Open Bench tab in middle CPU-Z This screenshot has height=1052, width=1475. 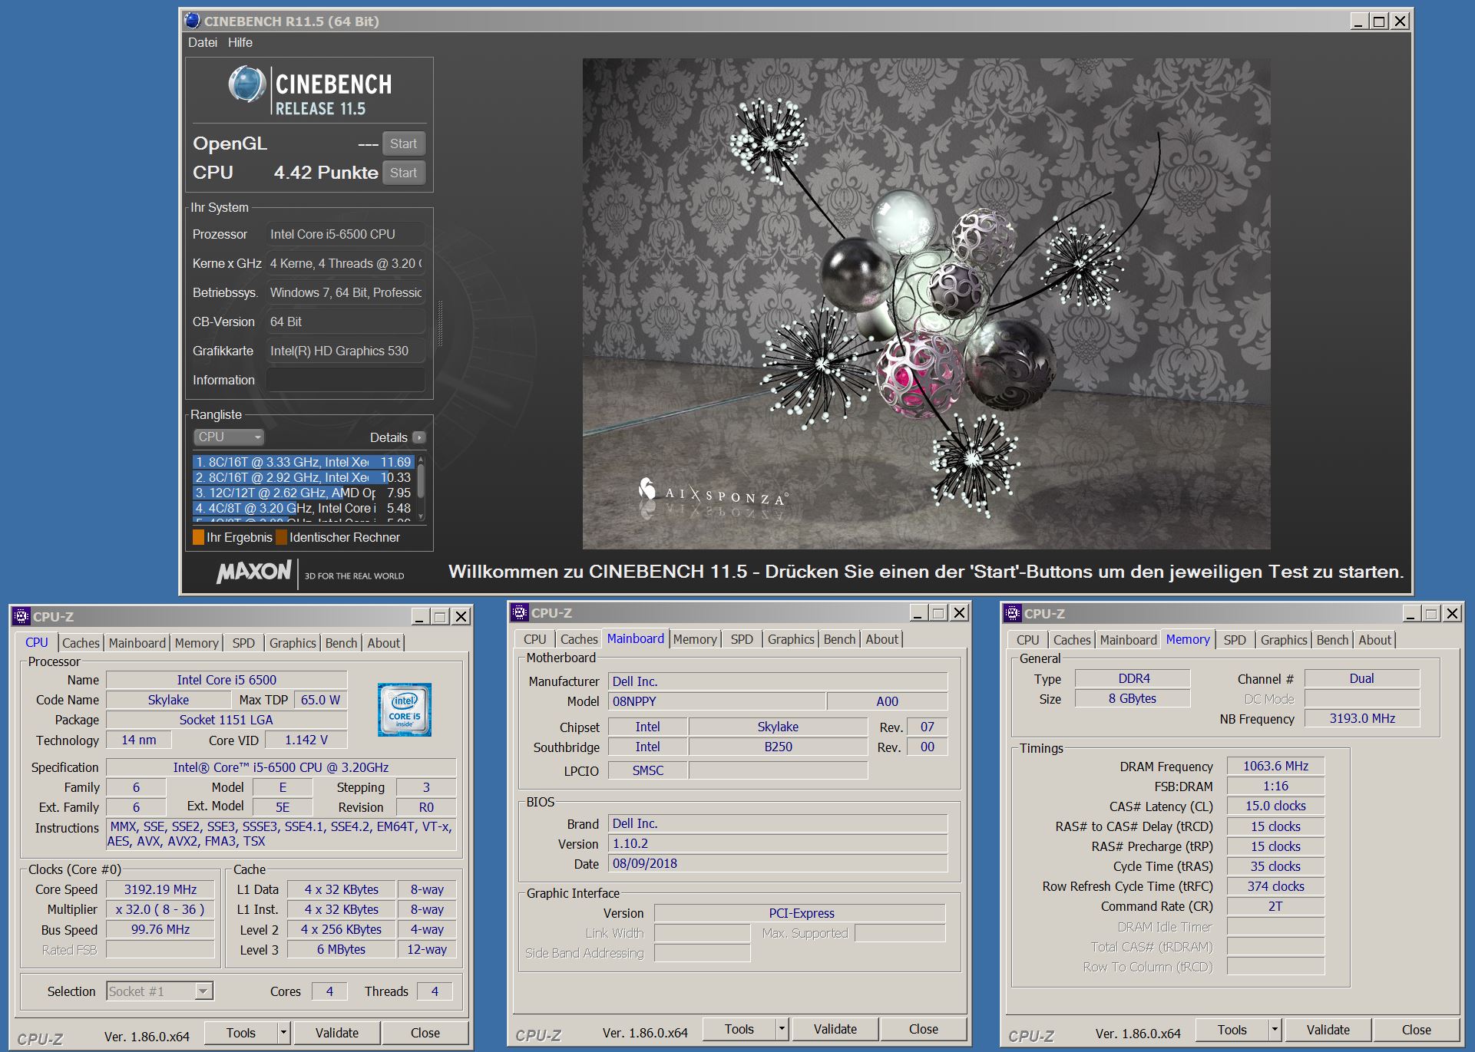click(x=839, y=639)
